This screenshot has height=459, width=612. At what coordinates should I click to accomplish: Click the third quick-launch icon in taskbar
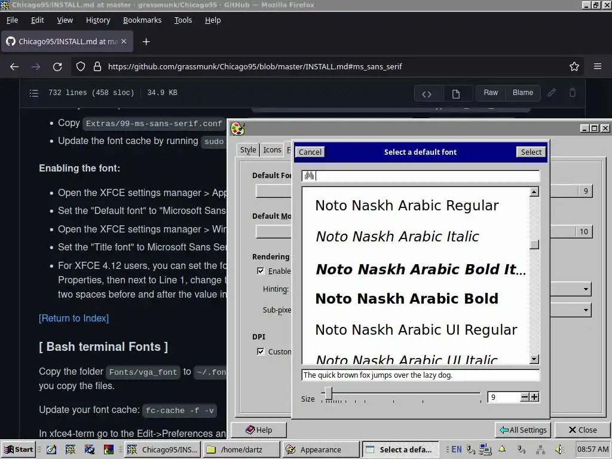90,449
